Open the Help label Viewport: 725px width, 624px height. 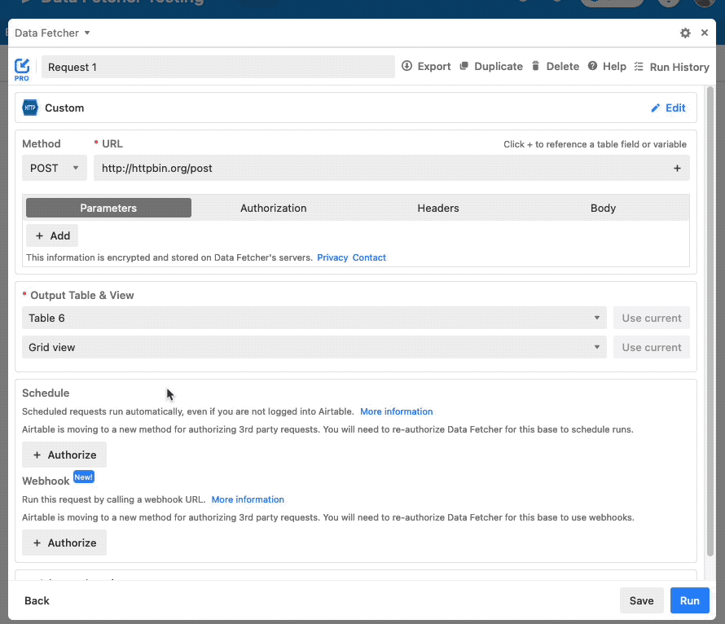(x=614, y=66)
